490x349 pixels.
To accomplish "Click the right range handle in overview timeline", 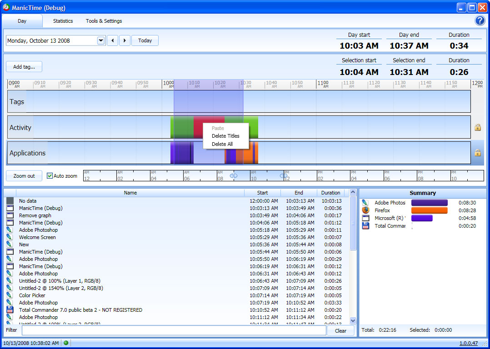I will click(x=284, y=176).
